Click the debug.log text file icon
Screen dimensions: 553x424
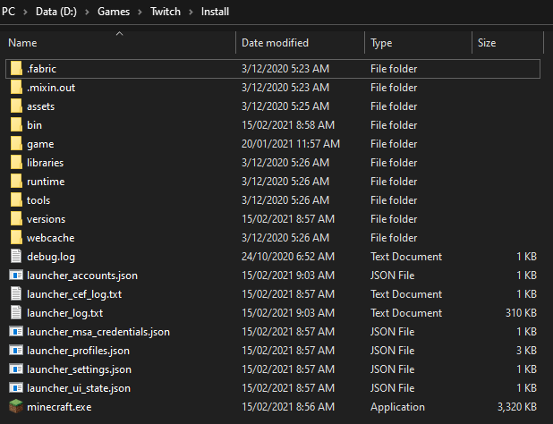[x=15, y=257]
